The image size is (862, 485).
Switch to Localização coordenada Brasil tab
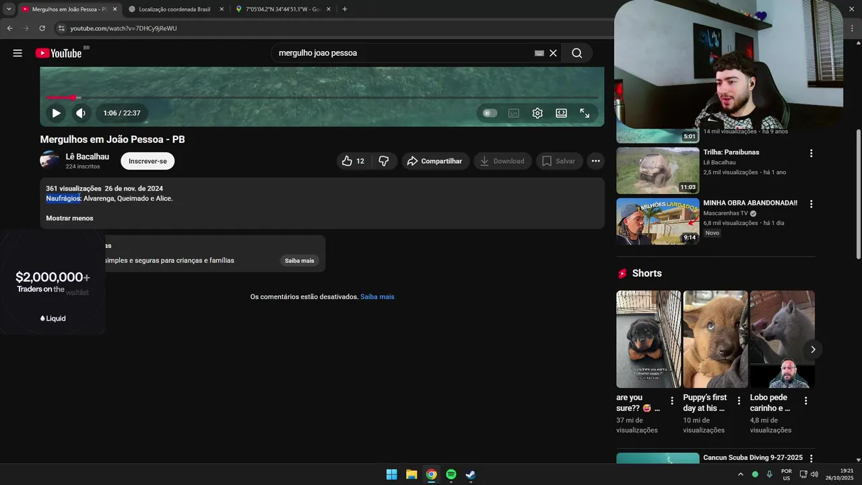[175, 9]
